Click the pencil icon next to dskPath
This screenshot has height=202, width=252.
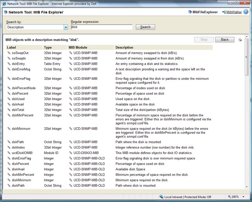pyautogui.click(x=9, y=142)
